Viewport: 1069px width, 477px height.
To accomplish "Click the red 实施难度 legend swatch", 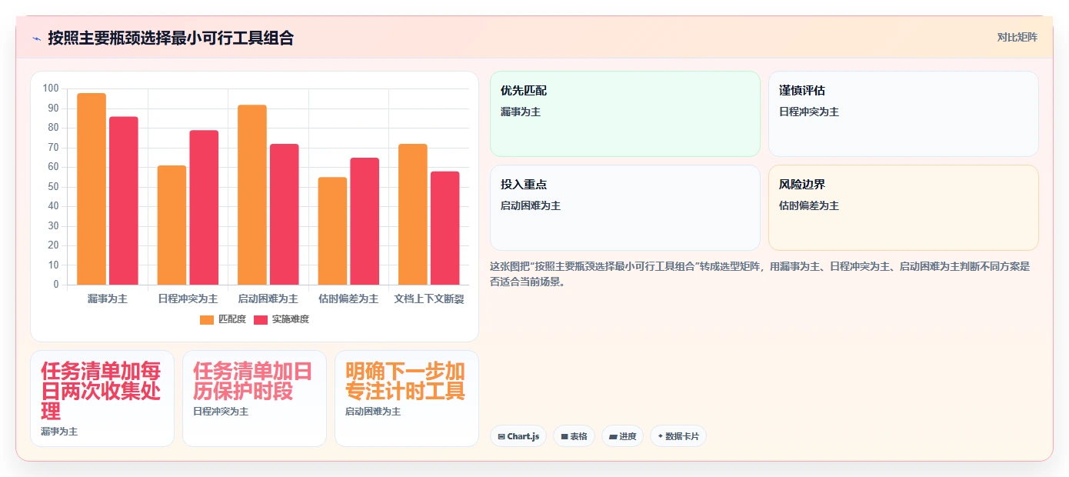I will pos(261,320).
